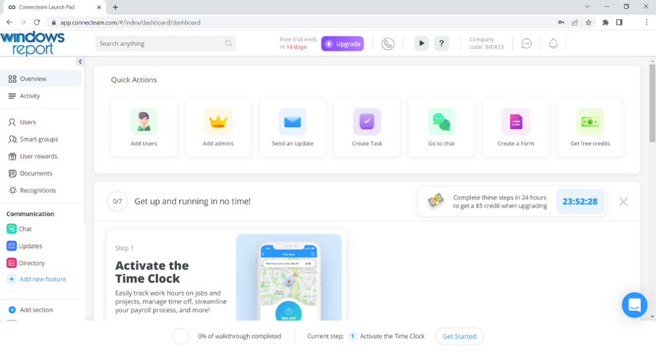
Task: Click the Activate the Time Clock heading
Action: click(x=152, y=272)
